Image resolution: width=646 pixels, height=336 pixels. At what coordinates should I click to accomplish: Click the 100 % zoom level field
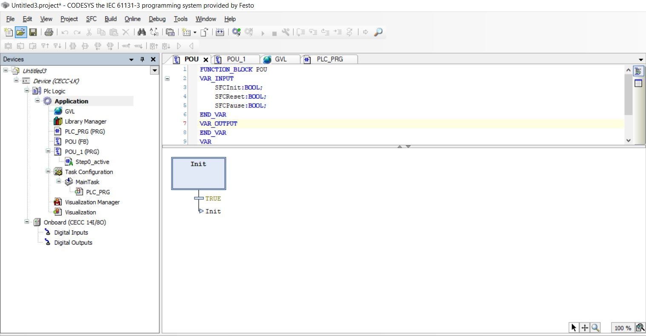(622, 328)
